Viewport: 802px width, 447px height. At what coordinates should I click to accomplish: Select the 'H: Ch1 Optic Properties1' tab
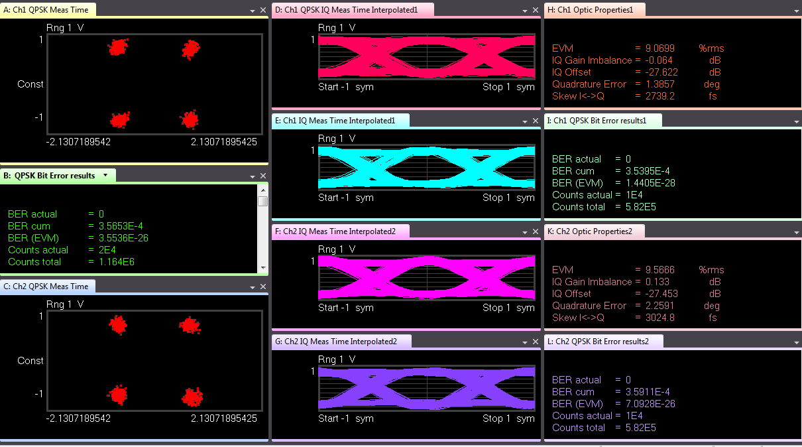594,9
